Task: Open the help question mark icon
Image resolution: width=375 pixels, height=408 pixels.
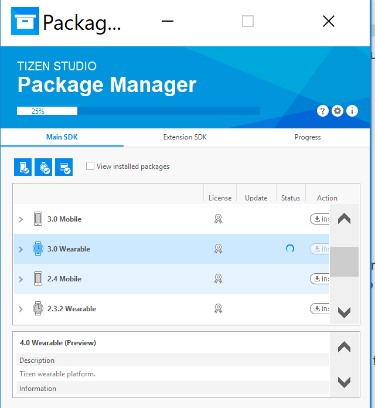Action: pyautogui.click(x=322, y=111)
